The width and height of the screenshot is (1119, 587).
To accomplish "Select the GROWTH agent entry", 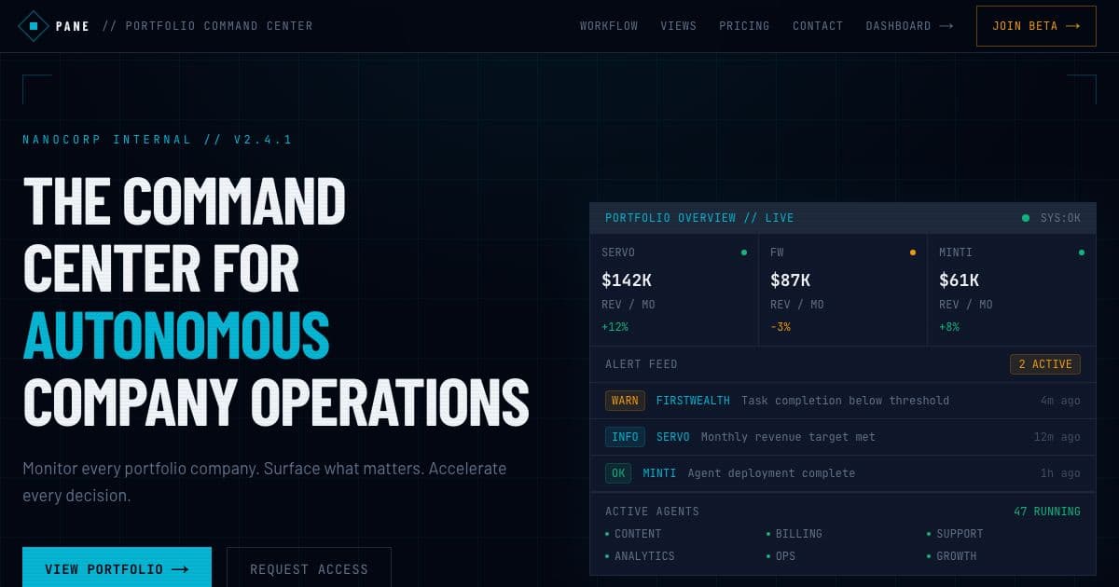I will tap(951, 556).
